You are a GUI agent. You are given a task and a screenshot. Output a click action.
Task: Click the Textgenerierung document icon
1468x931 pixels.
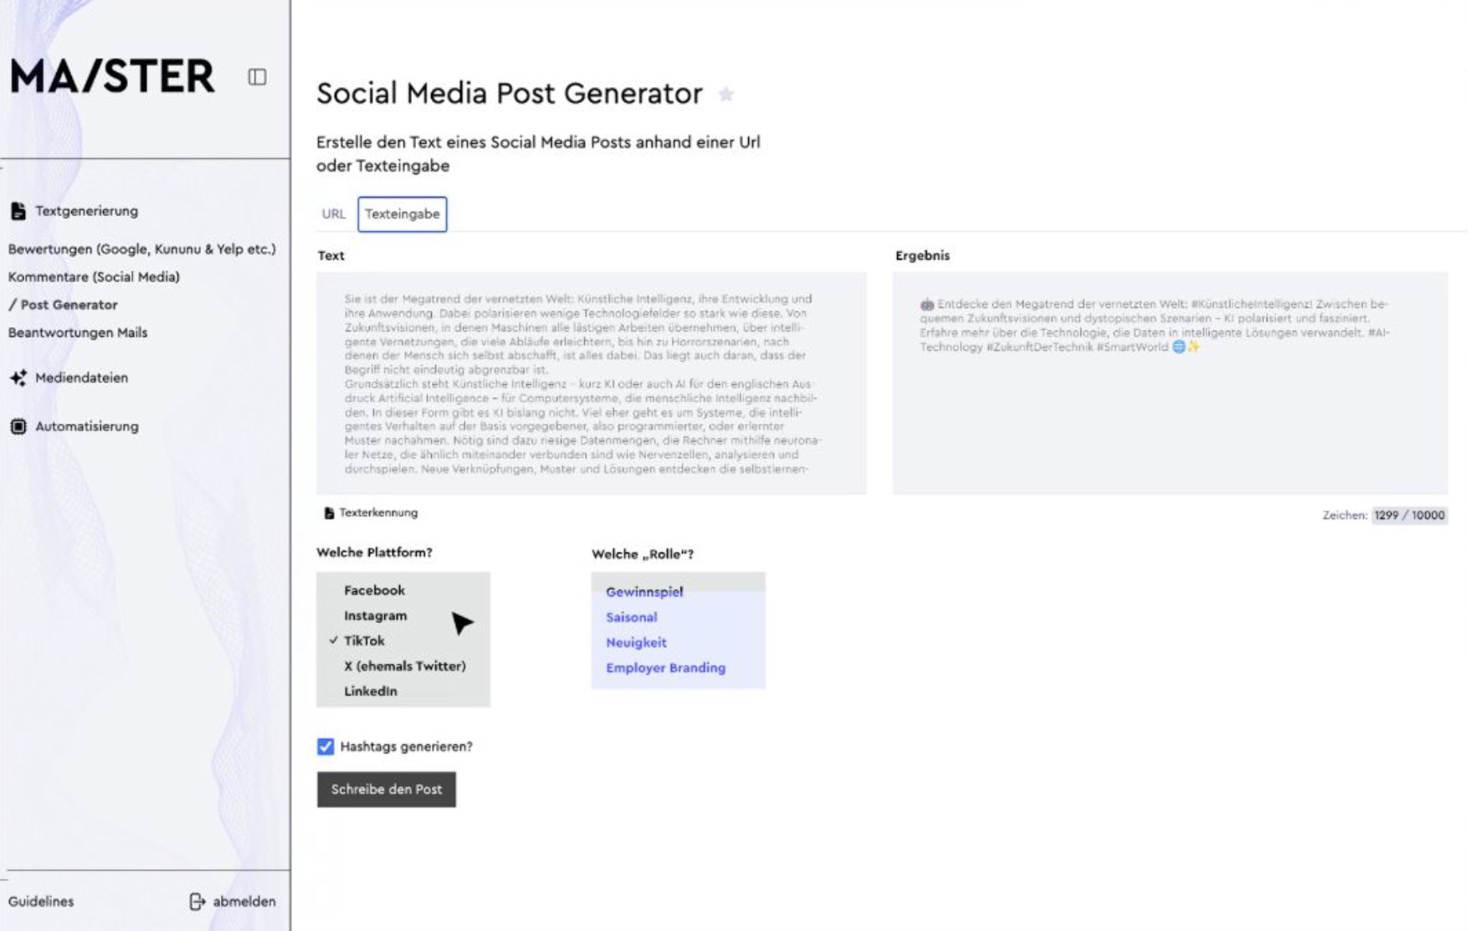pyautogui.click(x=18, y=211)
